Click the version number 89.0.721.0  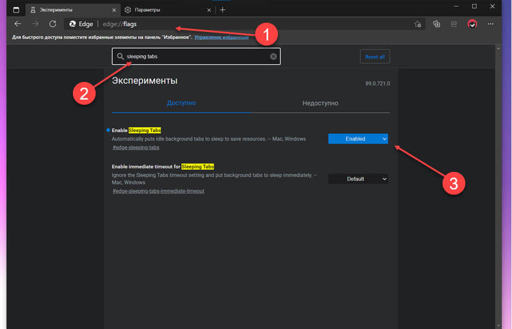[x=378, y=84]
